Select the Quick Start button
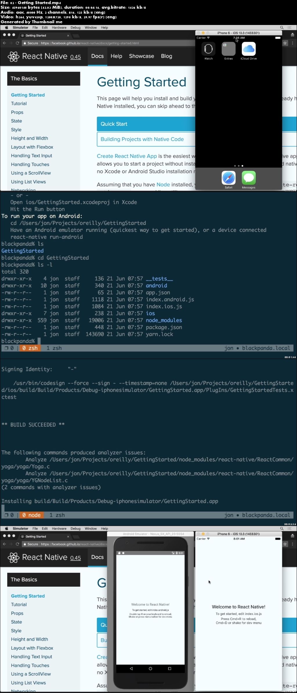The image size is (297, 693). (x=146, y=124)
